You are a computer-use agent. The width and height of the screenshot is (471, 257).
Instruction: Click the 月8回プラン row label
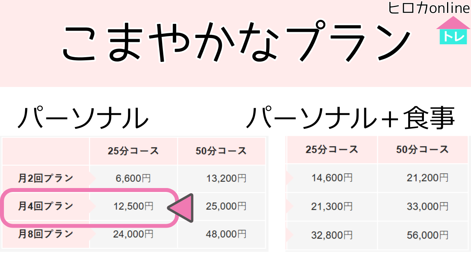pos(46,234)
